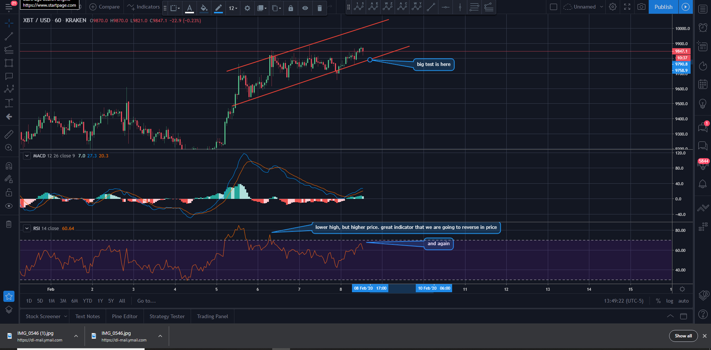Select the vertical line tool
Screen dimensions: 711x350
coord(460,7)
